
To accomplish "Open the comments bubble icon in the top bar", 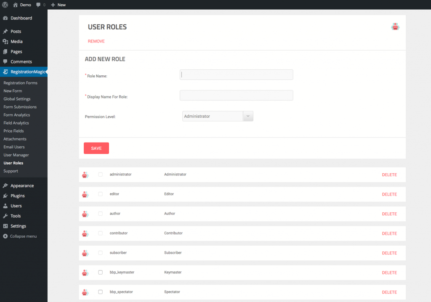I will pyautogui.click(x=38, y=5).
